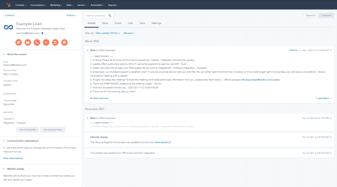Click the HubSpot sprocket logo
337x187 pixels.
(8, 5)
